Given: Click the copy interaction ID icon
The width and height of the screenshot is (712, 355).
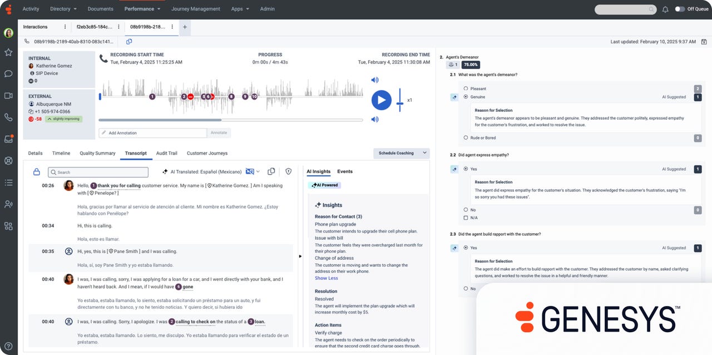Looking at the screenshot, I should 128,41.
